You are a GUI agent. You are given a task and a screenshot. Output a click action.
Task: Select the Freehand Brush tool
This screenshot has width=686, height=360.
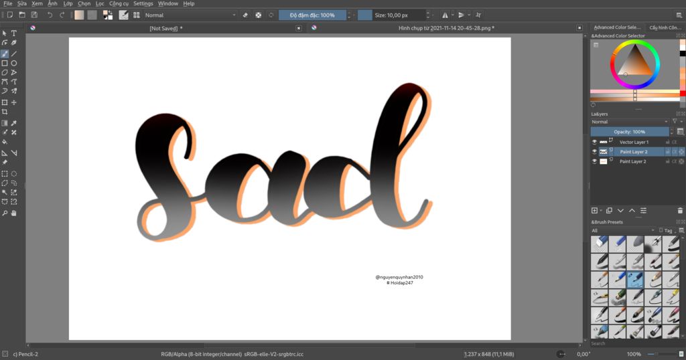5,54
